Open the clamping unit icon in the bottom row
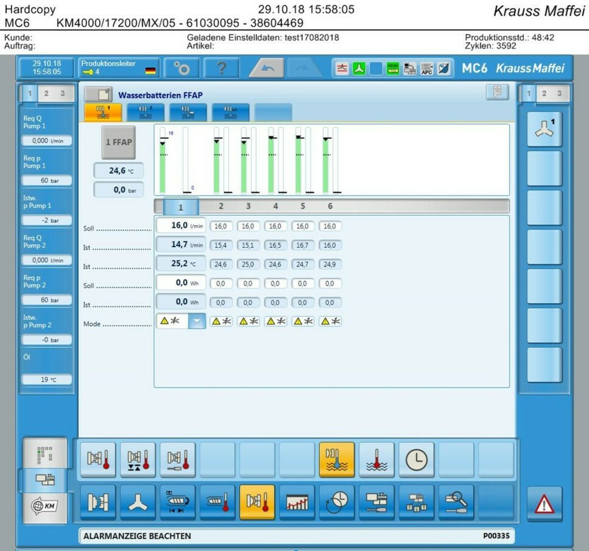This screenshot has width=589, height=551. point(98,502)
